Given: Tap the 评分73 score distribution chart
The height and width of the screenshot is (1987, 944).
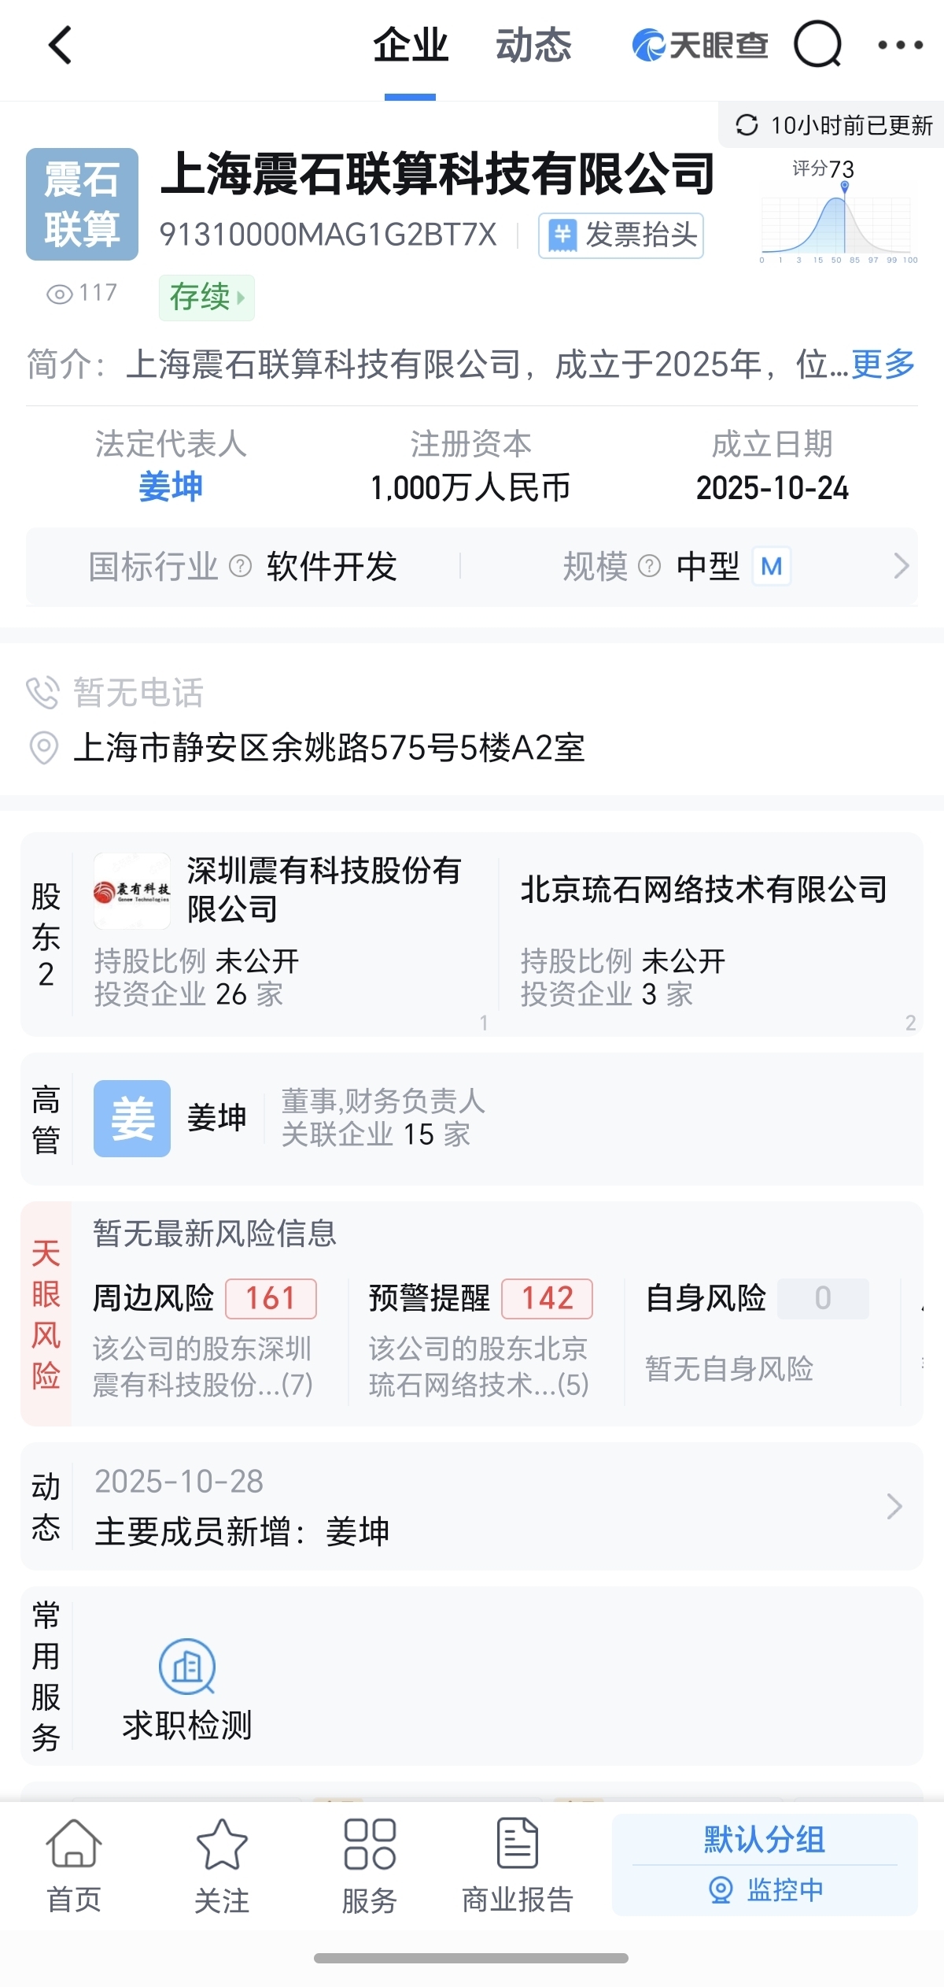Looking at the screenshot, I should click(x=838, y=211).
